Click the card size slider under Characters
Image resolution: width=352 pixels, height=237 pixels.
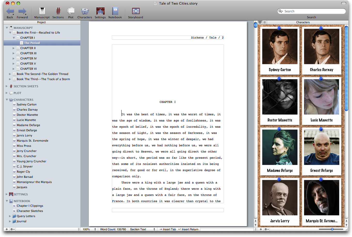click(331, 229)
